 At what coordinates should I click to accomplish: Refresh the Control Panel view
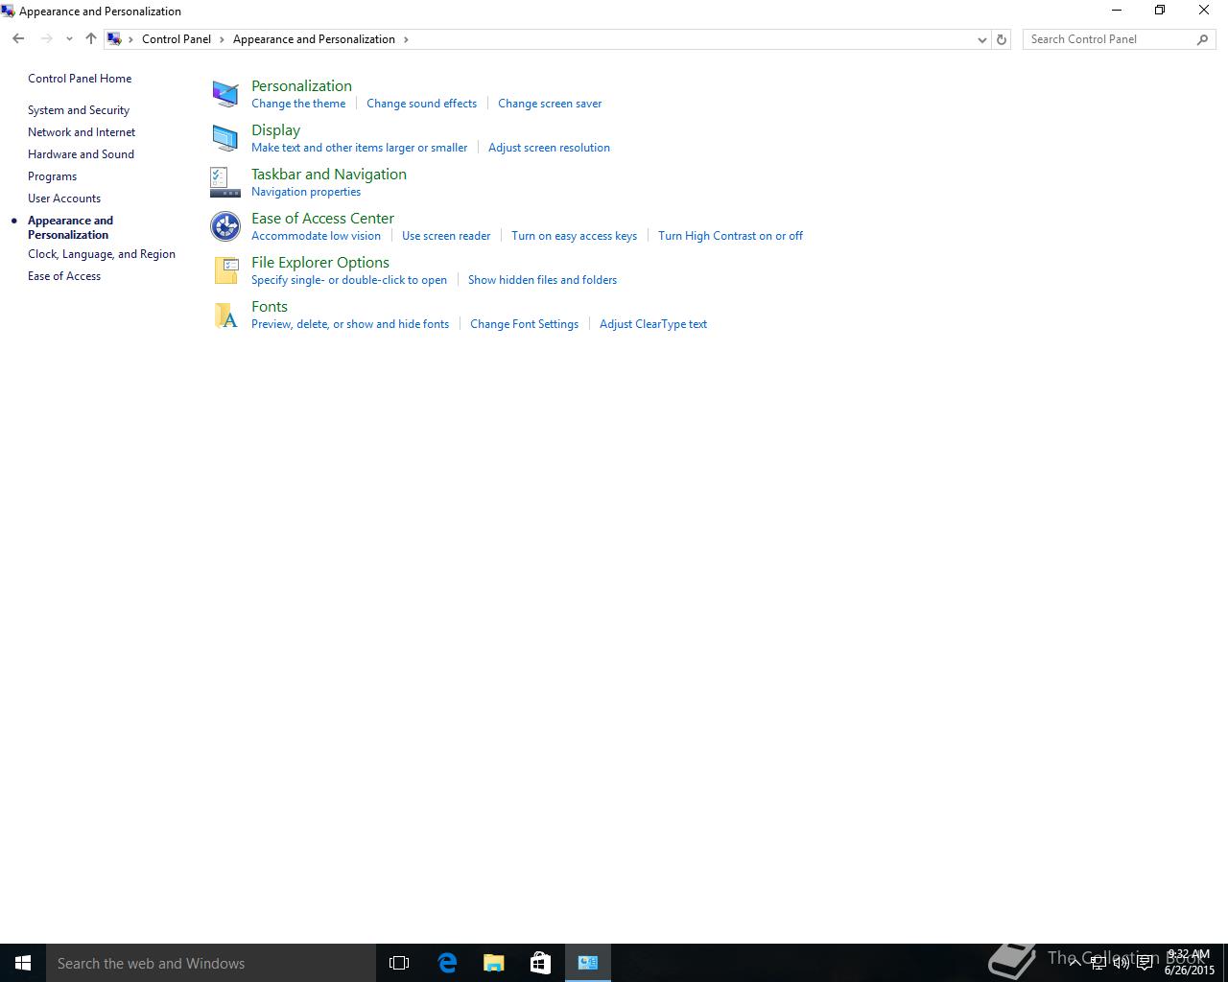(x=1002, y=39)
